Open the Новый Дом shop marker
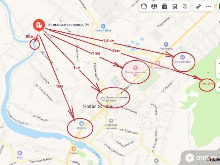The image size is (220, 165). click(103, 26)
